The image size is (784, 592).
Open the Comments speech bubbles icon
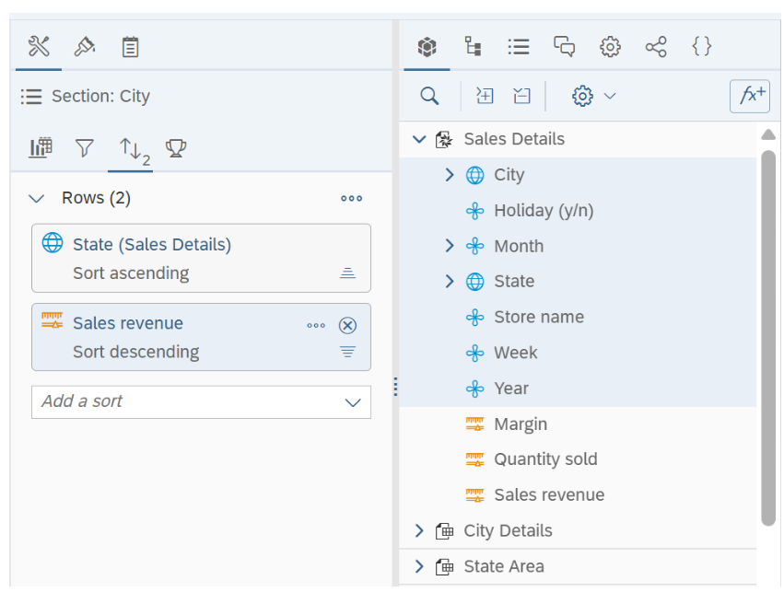coord(564,47)
